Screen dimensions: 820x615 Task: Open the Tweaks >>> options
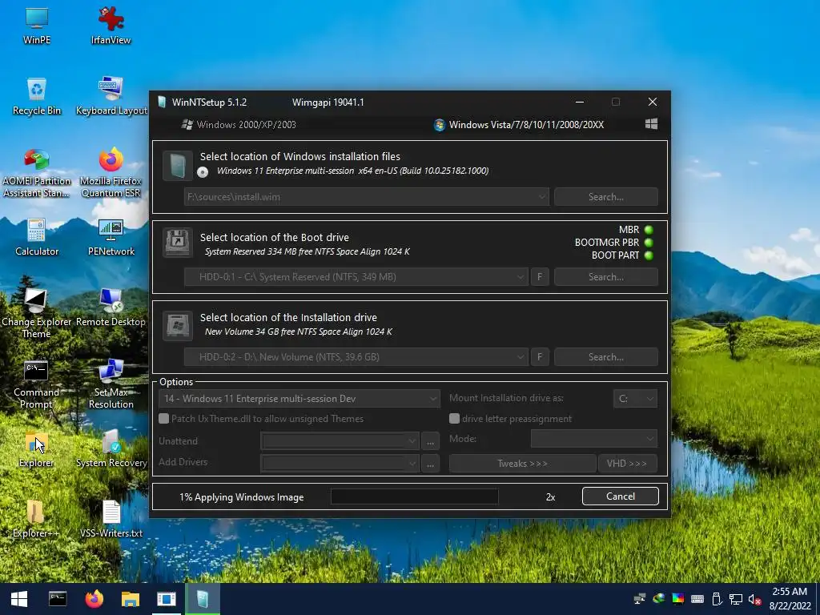(x=522, y=464)
